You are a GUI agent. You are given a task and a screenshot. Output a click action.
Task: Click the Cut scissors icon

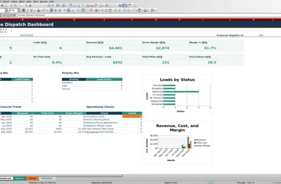[11, 6]
